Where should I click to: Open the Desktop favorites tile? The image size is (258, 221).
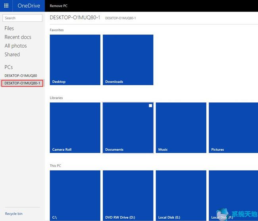[x=75, y=60]
